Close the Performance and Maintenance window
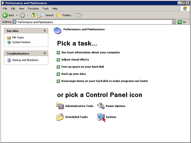The width and height of the screenshot is (191, 143). [x=188, y=3]
